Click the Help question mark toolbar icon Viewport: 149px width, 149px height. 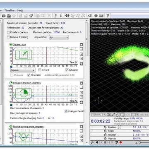click(x=108, y=15)
